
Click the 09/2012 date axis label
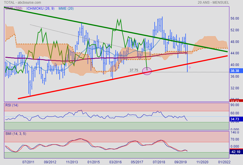tap(50, 162)
